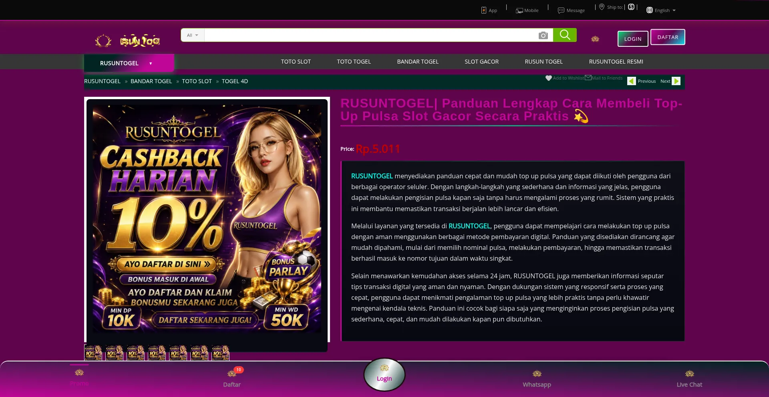Click the Mail to Friends envelope
Screen dimensions: 769x397
(588, 78)
